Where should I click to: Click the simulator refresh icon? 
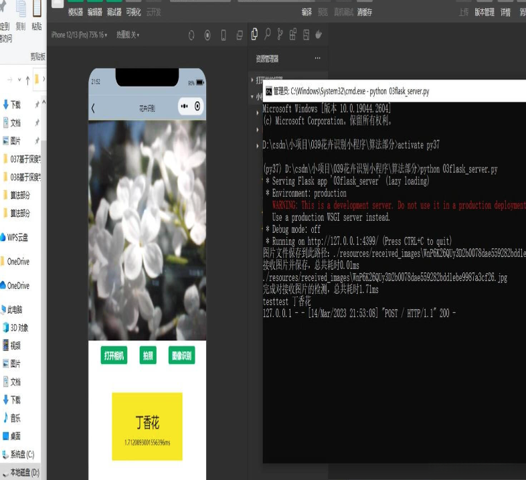[191, 35]
